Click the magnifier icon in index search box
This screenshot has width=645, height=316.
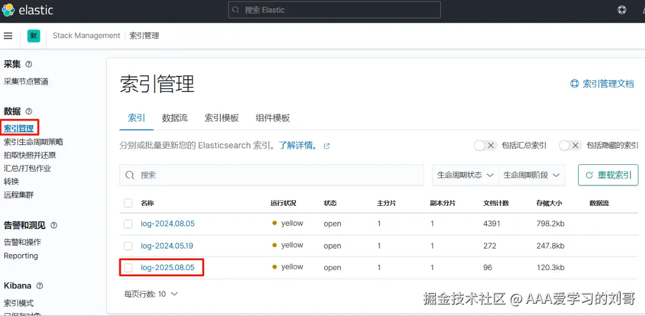click(x=130, y=175)
